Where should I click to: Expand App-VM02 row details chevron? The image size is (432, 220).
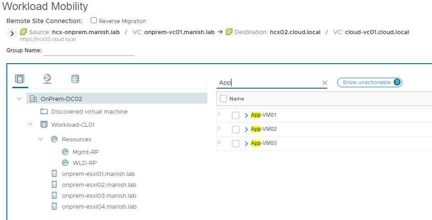pyautogui.click(x=247, y=130)
